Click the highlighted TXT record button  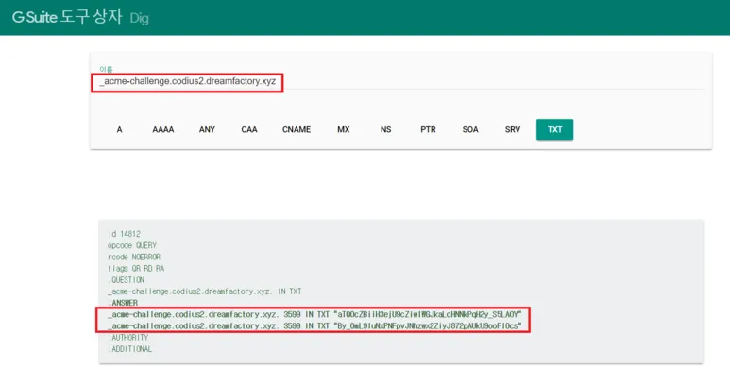pyautogui.click(x=555, y=129)
